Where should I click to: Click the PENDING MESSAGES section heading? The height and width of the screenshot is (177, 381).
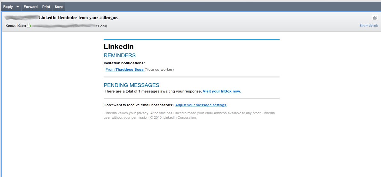coord(131,85)
